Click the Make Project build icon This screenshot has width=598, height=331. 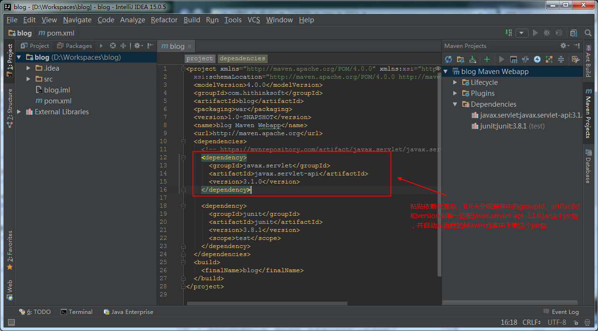(508, 33)
